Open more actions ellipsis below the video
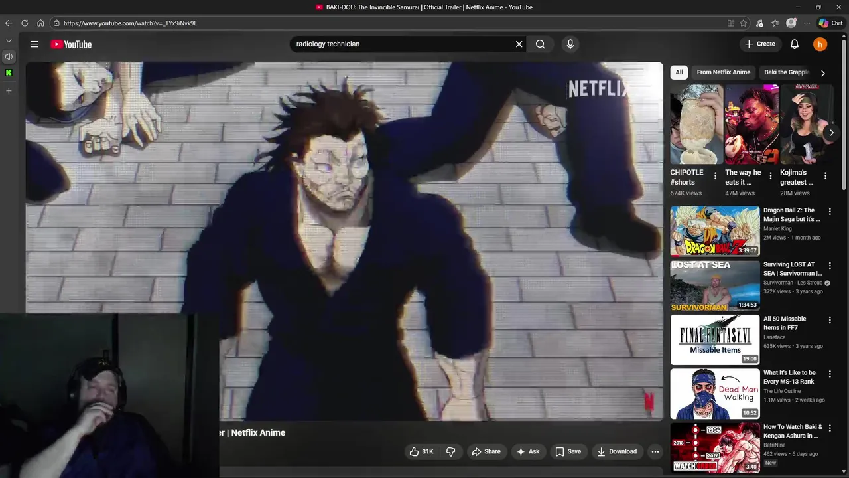This screenshot has width=849, height=478. (x=655, y=451)
